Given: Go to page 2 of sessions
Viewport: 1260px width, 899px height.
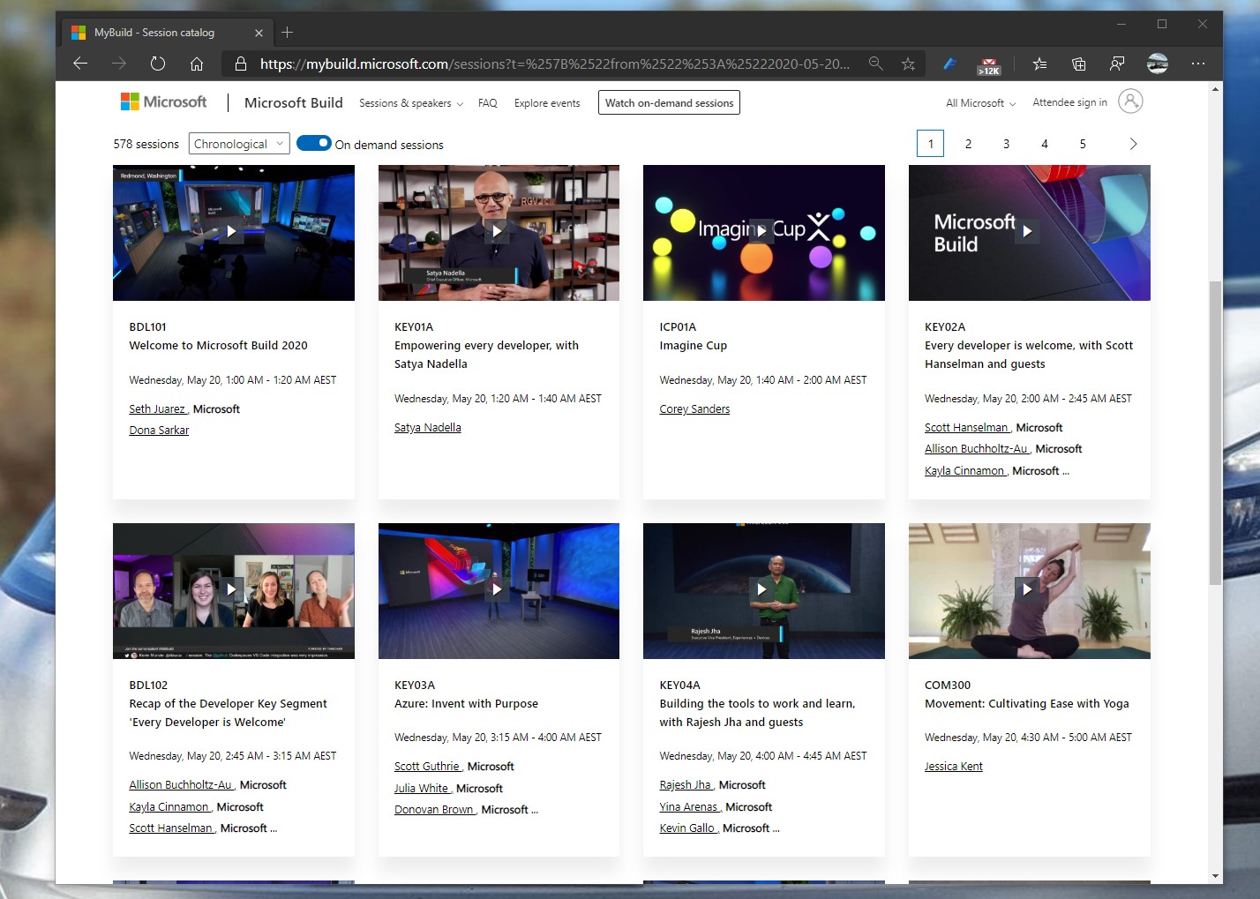Looking at the screenshot, I should click(968, 143).
